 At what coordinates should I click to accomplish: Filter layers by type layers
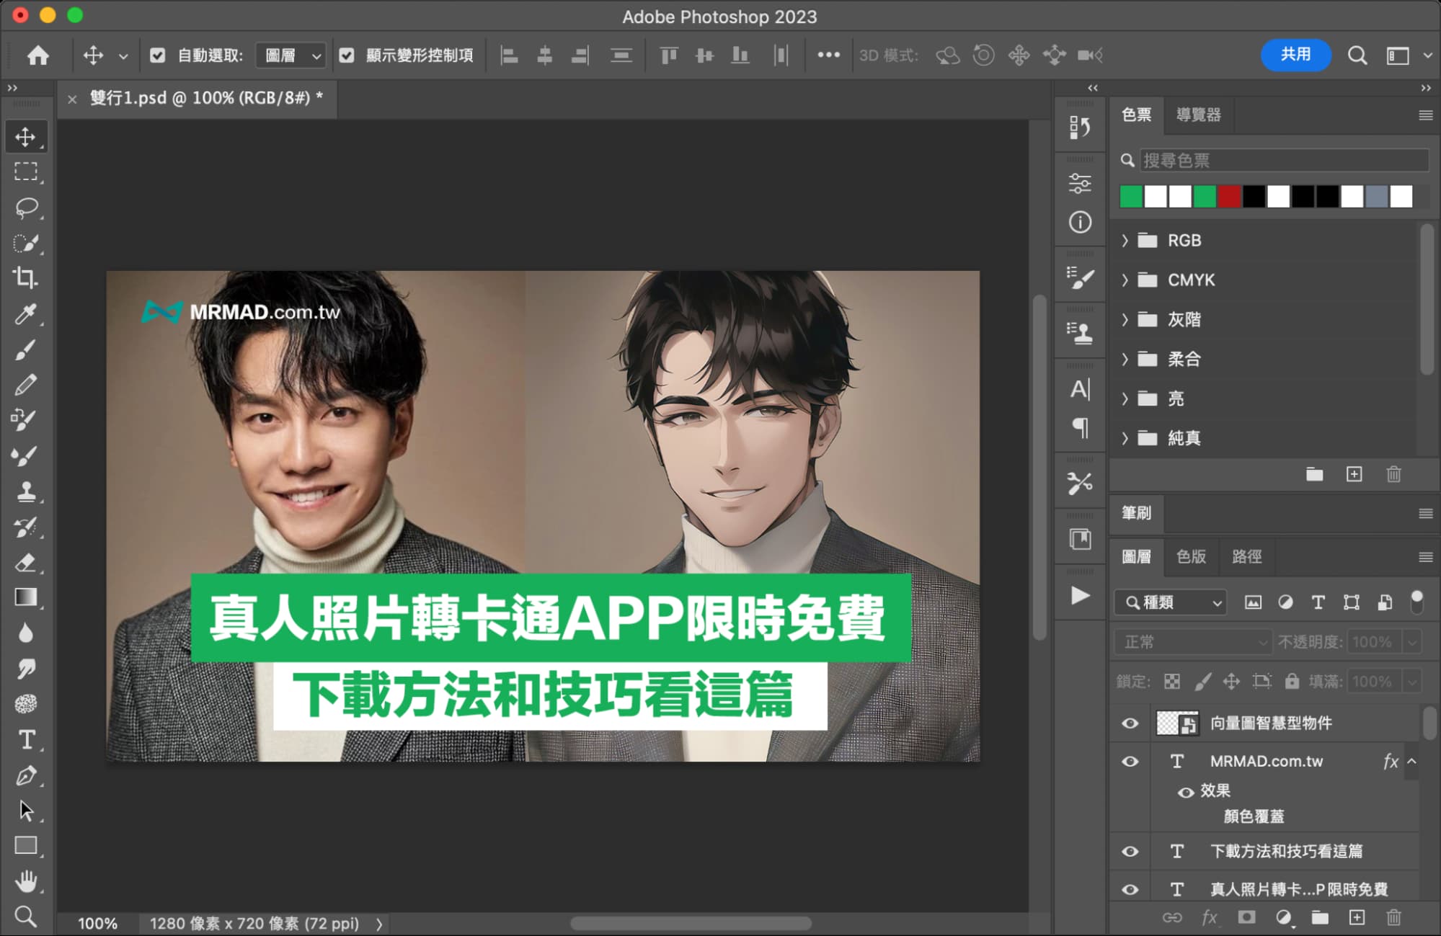[1318, 602]
